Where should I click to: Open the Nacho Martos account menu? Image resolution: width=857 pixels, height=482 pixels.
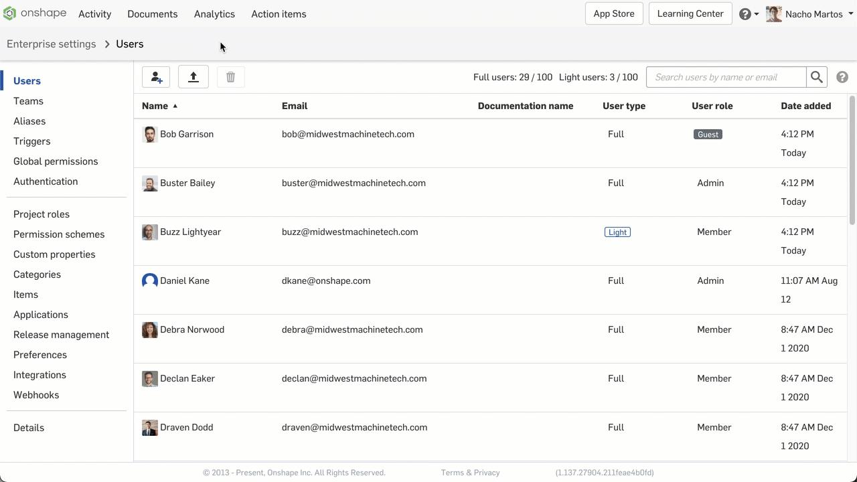tap(810, 14)
